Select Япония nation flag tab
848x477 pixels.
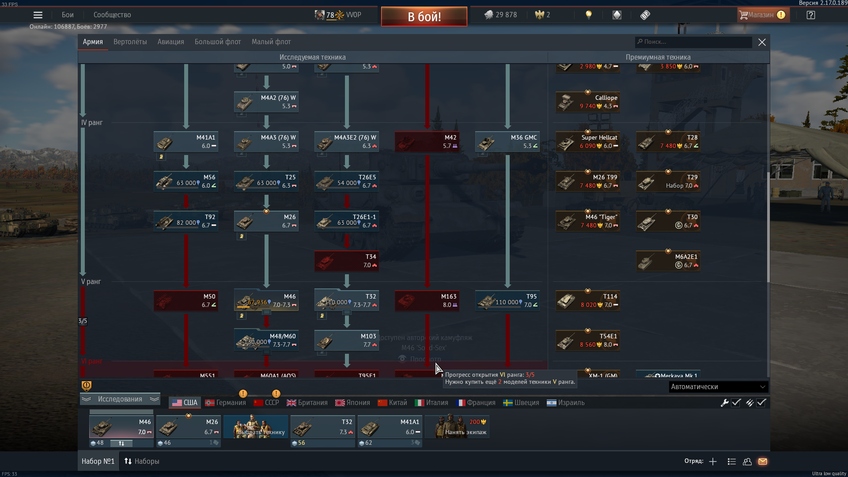352,403
